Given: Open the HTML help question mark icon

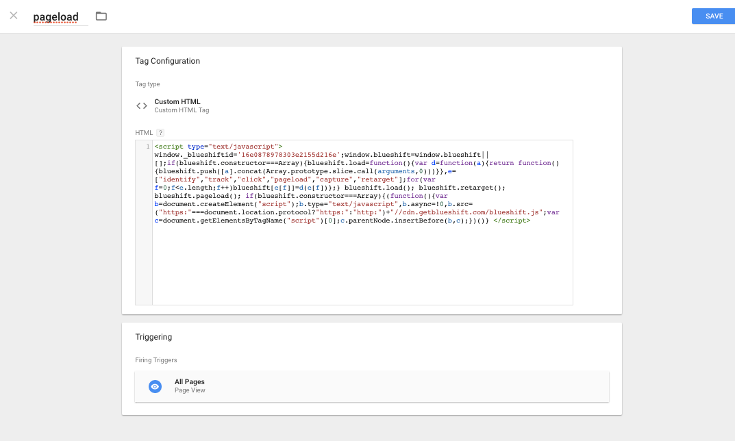Looking at the screenshot, I should pos(160,133).
